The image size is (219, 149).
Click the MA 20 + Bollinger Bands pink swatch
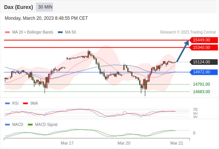(x=7, y=32)
